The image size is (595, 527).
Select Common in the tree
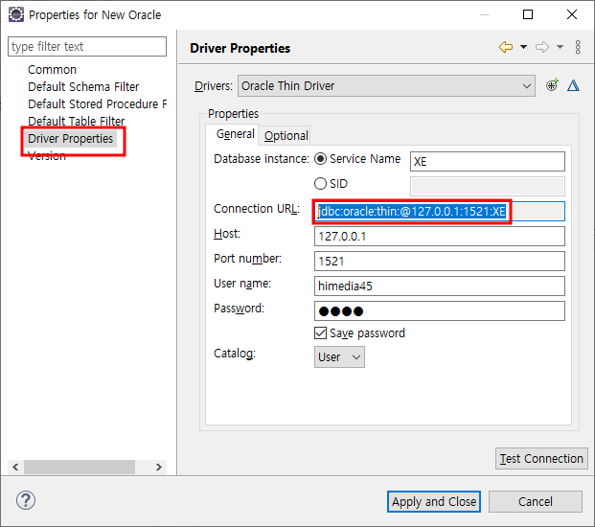tap(53, 70)
